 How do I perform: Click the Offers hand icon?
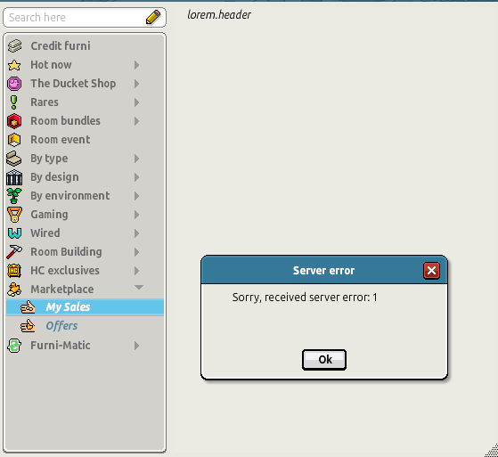[x=28, y=326]
